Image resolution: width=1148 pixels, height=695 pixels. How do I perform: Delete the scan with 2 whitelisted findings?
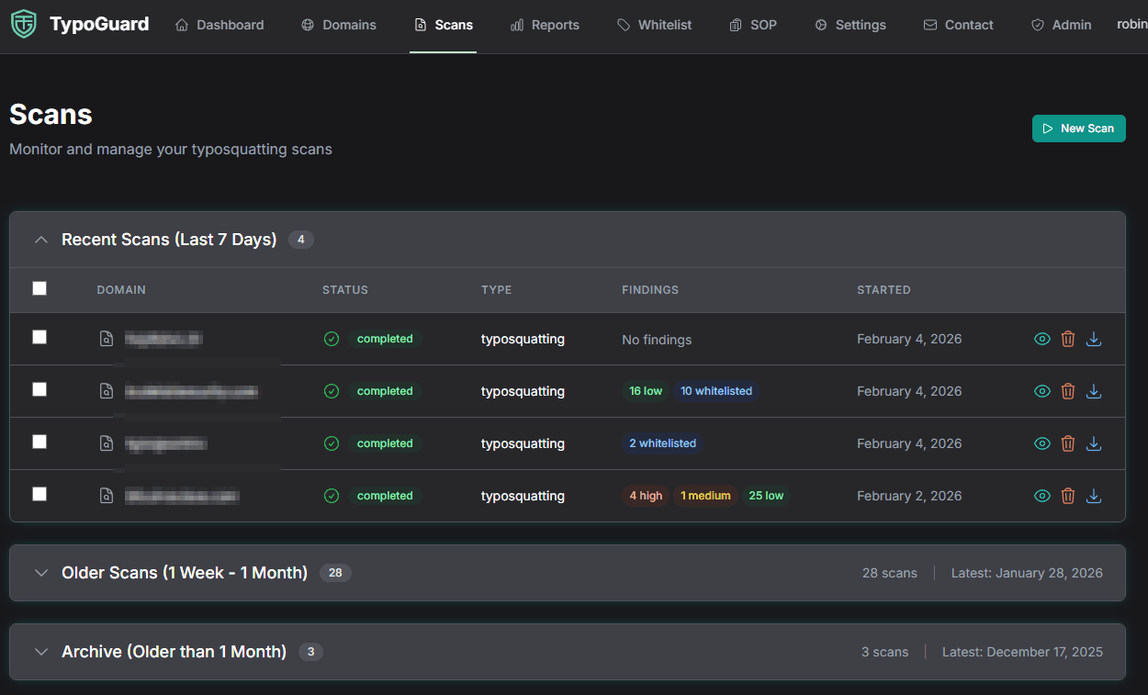click(x=1067, y=443)
